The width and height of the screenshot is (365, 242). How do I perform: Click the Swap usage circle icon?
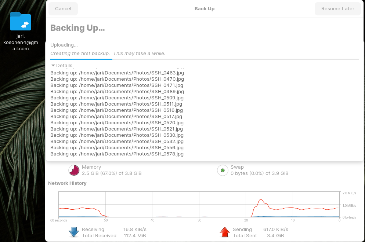[x=223, y=170]
